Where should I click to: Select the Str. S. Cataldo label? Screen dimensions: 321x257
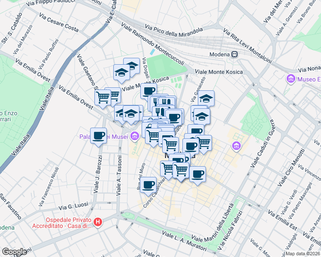click(x=12, y=28)
